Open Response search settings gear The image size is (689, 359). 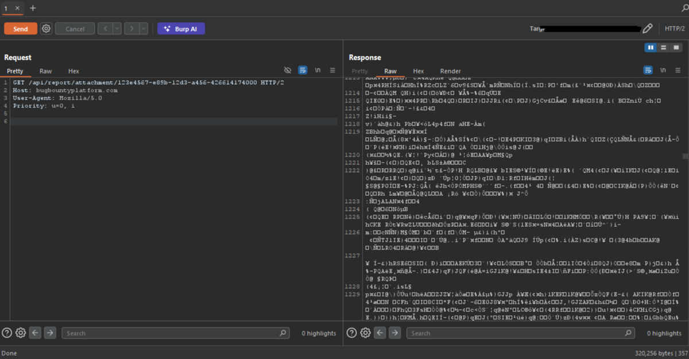(x=365, y=333)
